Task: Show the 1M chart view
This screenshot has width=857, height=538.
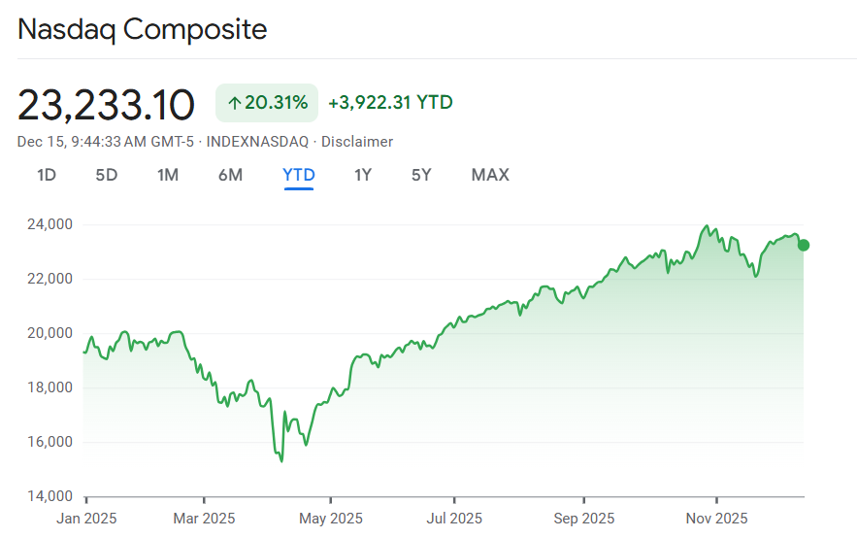Action: (168, 175)
